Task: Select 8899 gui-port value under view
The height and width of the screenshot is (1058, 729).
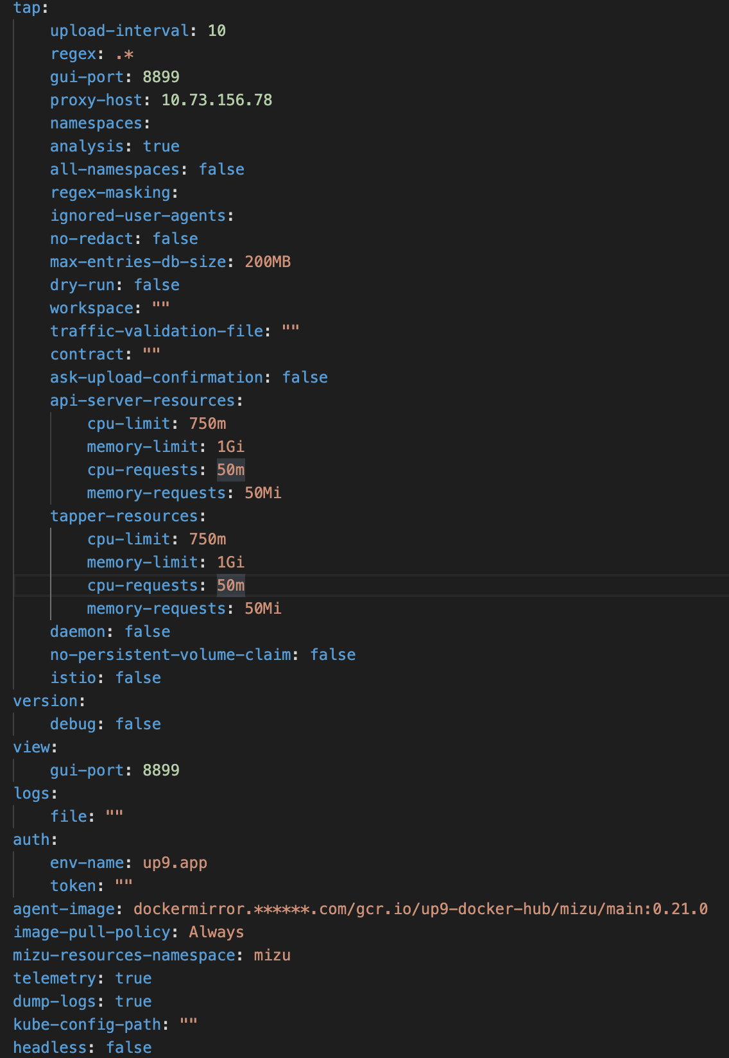Action: pyautogui.click(x=161, y=770)
